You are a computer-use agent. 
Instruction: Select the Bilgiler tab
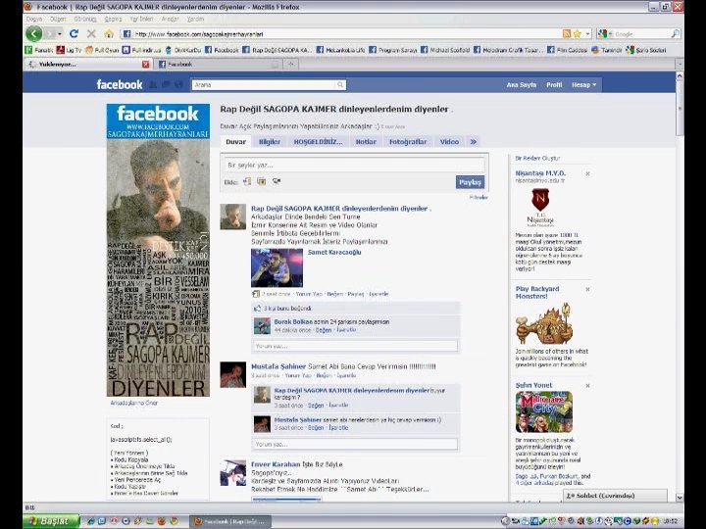point(270,142)
